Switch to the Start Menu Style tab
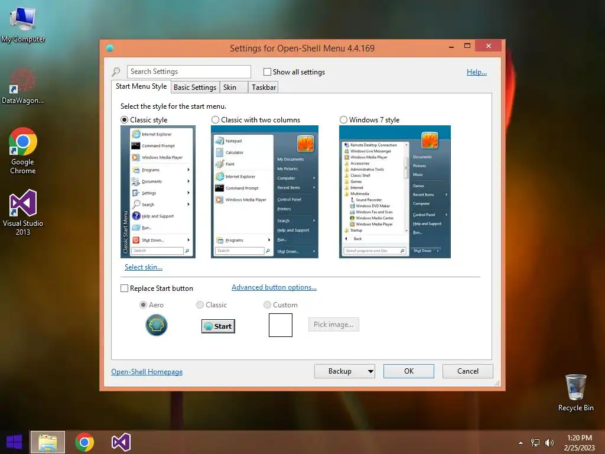605x454 pixels. click(141, 86)
